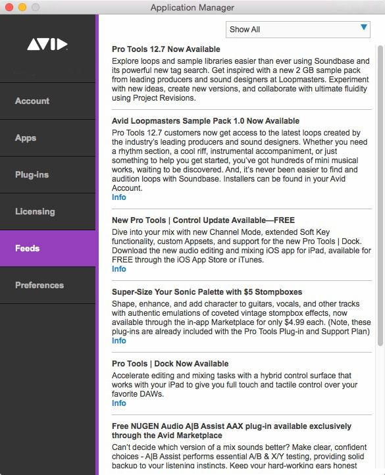Click the Application Manager title bar text
Image resolution: width=385 pixels, height=475 pixels.
point(192,7)
